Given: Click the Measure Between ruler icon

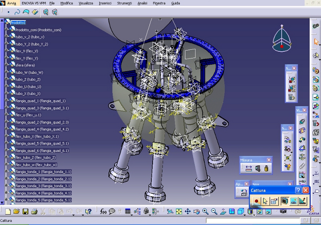Looking at the screenshot, I should pyautogui.click(x=248, y=168).
